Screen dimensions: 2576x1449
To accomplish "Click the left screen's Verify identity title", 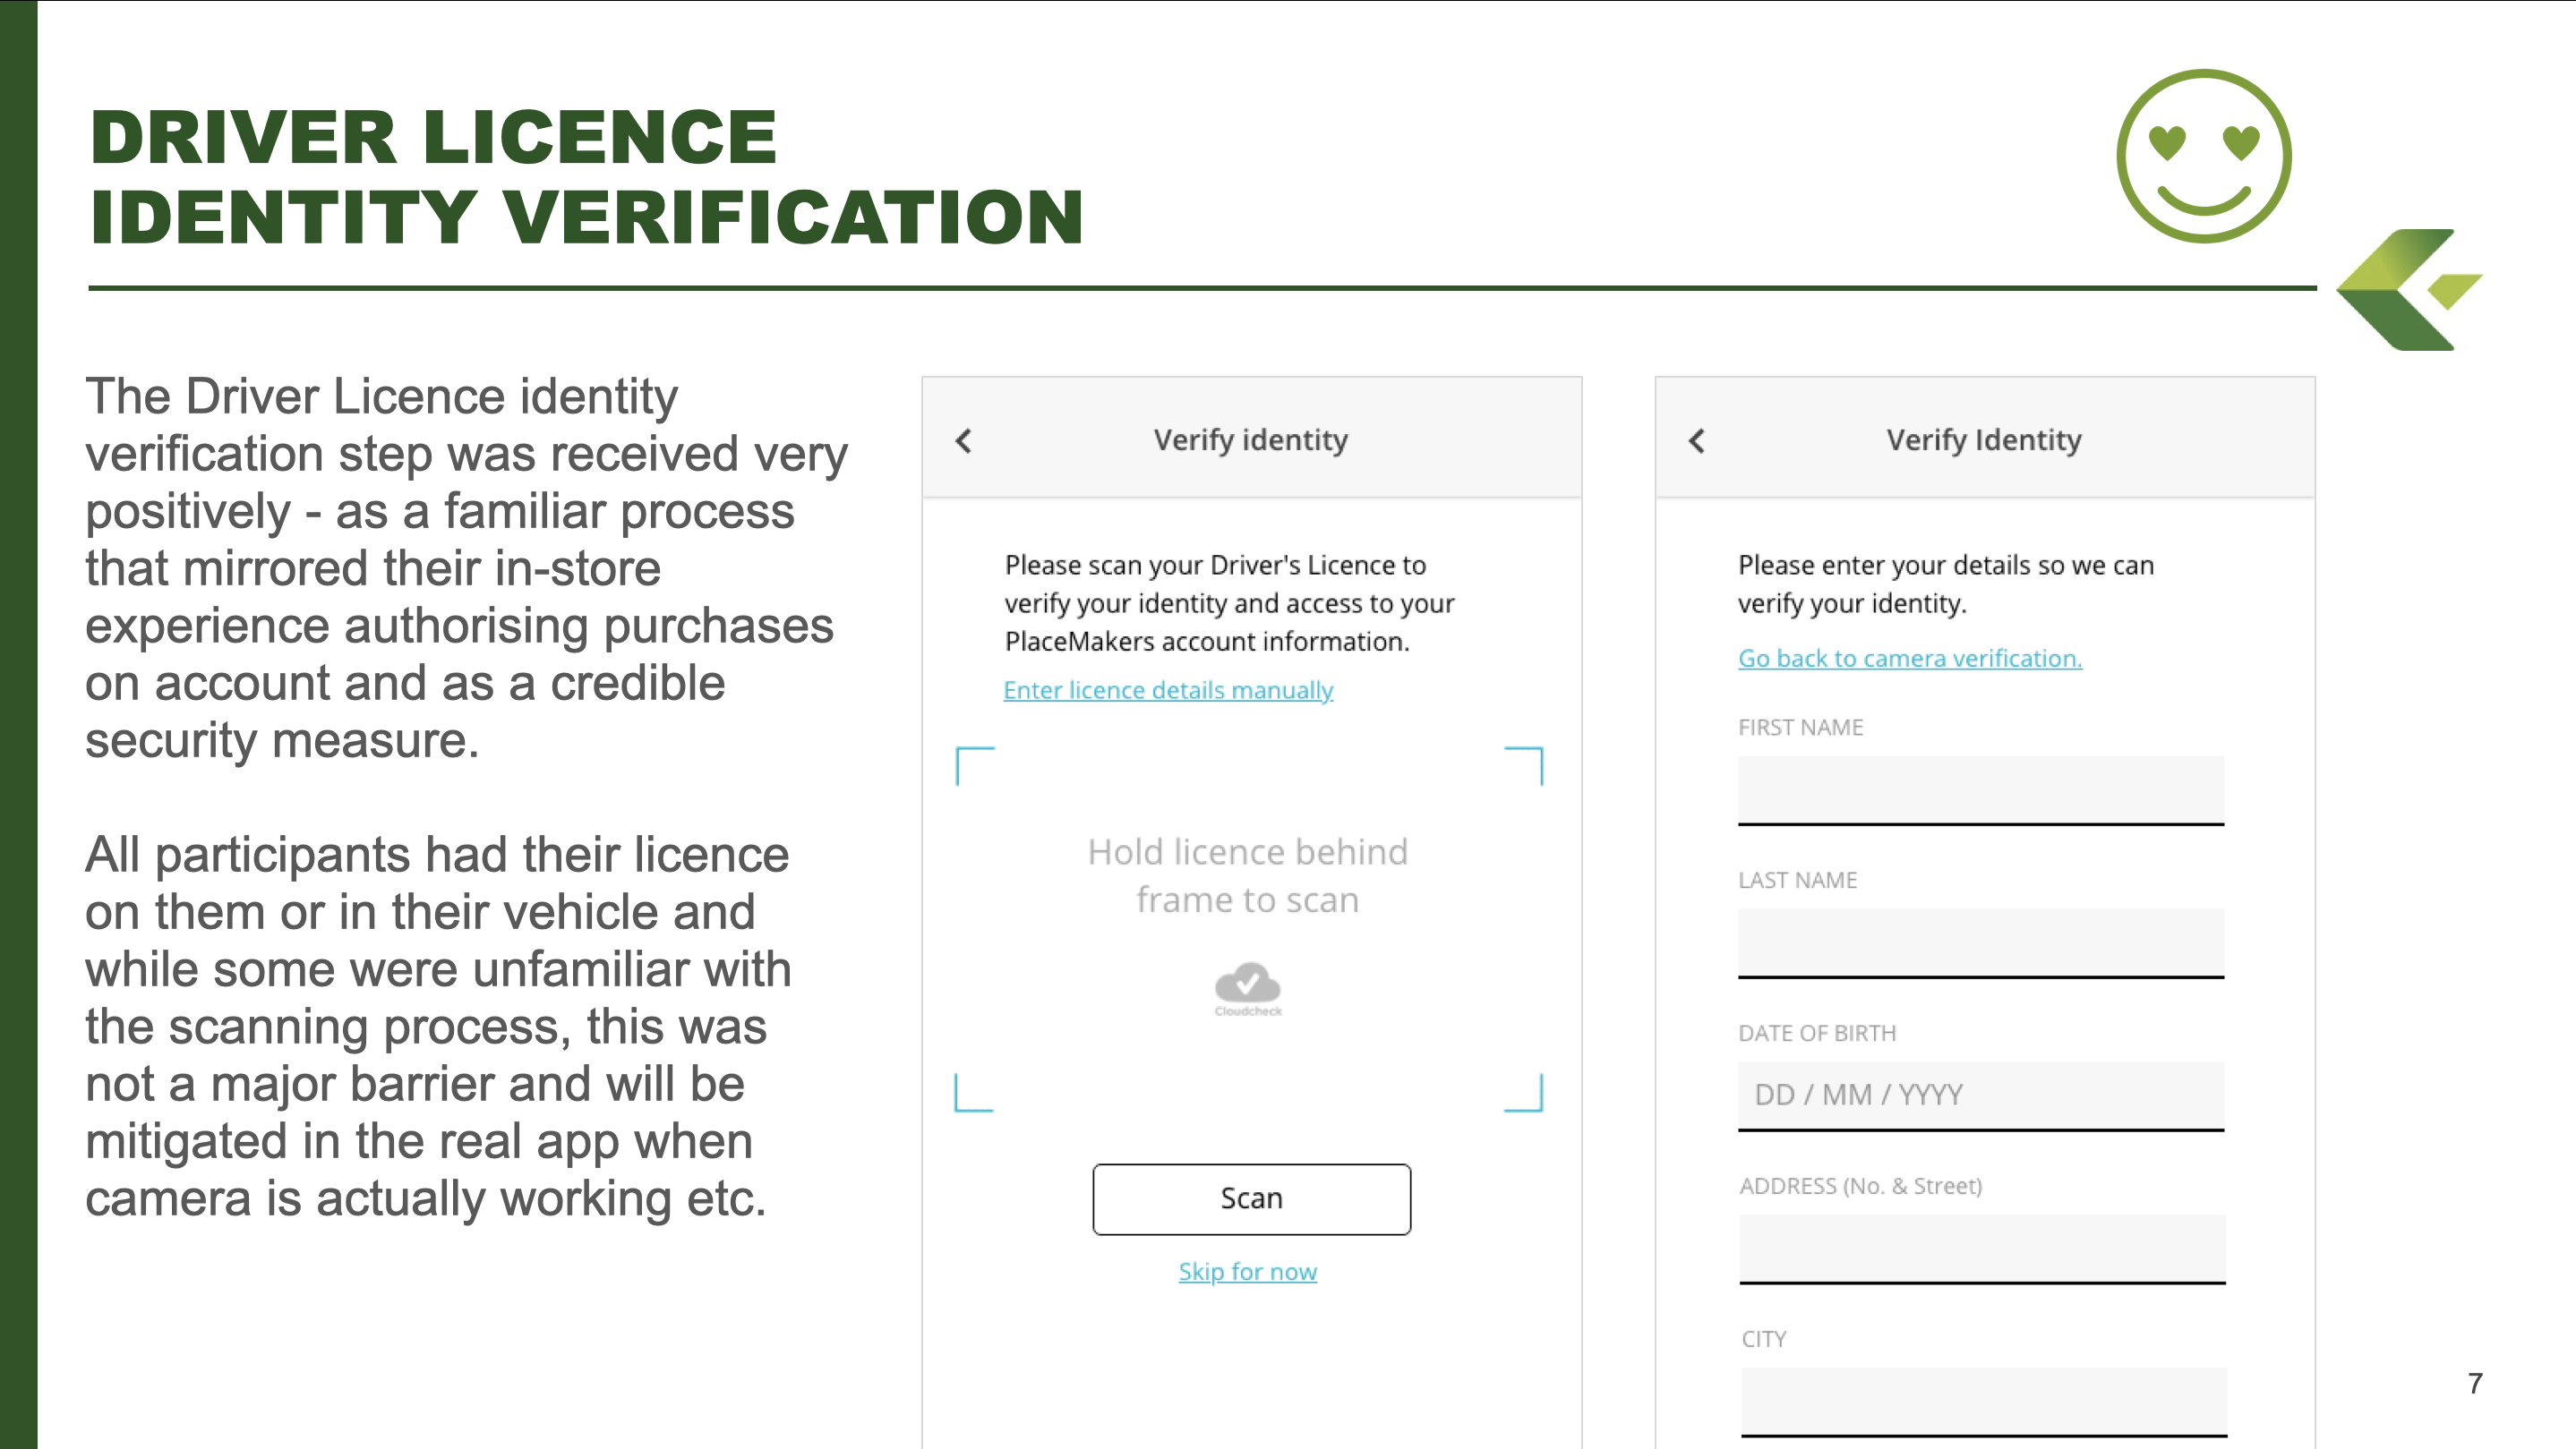I will tap(1250, 440).
